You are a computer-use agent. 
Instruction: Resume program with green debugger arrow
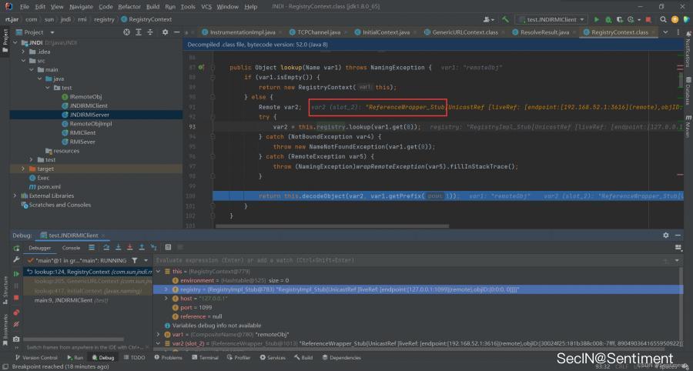[x=16, y=273]
